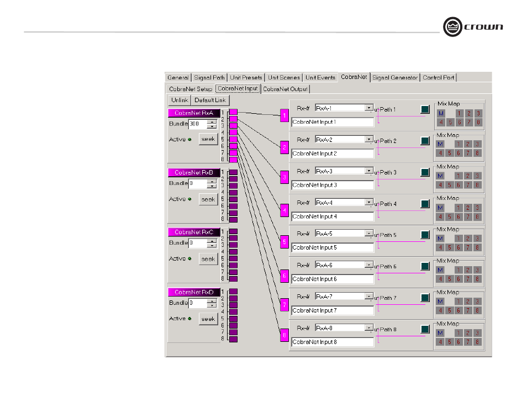527x407 pixels.
Task: Click seek button for CobraNet RxB
Action: (208, 199)
